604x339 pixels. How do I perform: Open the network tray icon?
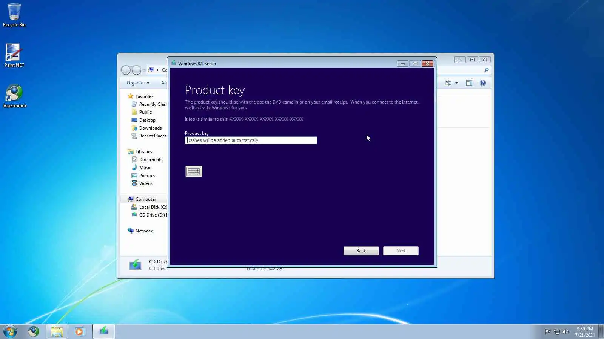coord(556,332)
